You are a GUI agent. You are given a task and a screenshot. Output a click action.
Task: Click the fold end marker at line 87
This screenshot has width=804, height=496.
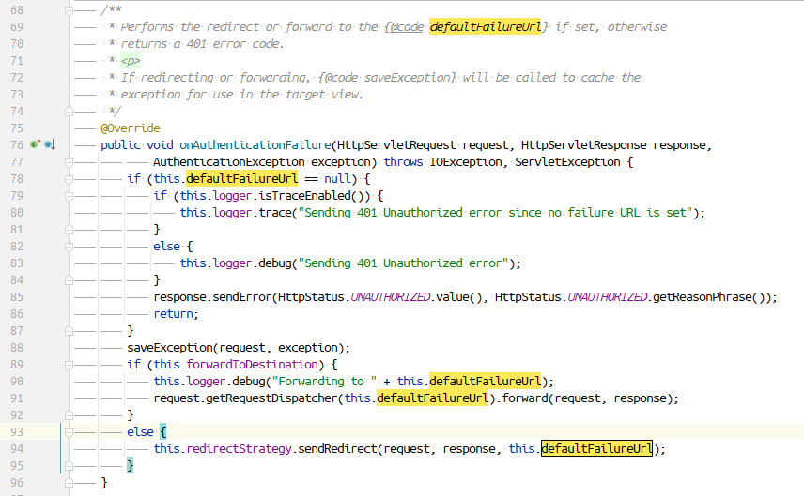point(69,331)
